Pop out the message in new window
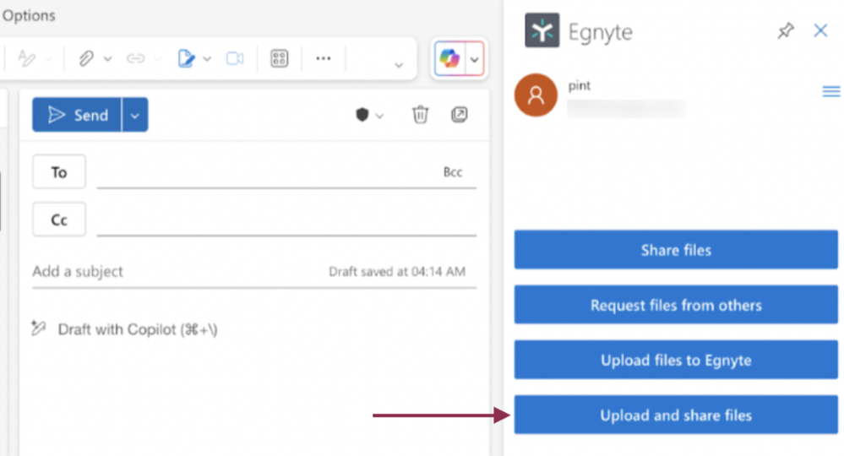This screenshot has width=844, height=456. tap(460, 115)
